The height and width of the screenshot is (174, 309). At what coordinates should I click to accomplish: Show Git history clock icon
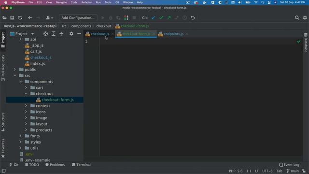tap(184, 18)
